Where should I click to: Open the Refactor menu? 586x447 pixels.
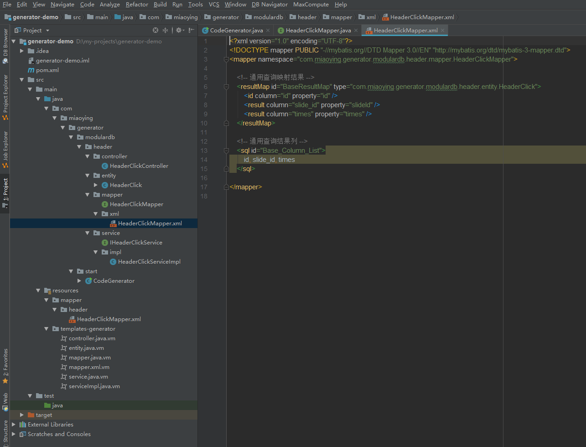point(137,5)
